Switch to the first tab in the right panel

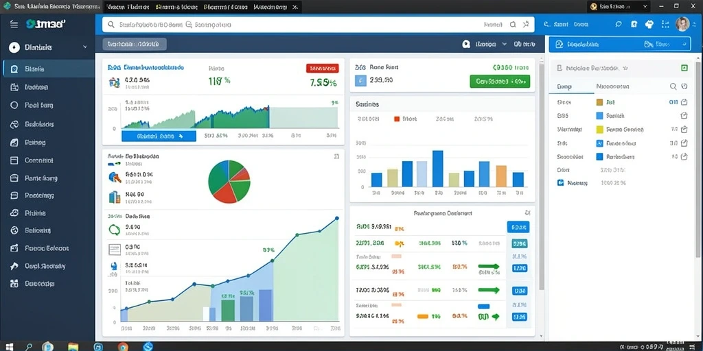(562, 86)
